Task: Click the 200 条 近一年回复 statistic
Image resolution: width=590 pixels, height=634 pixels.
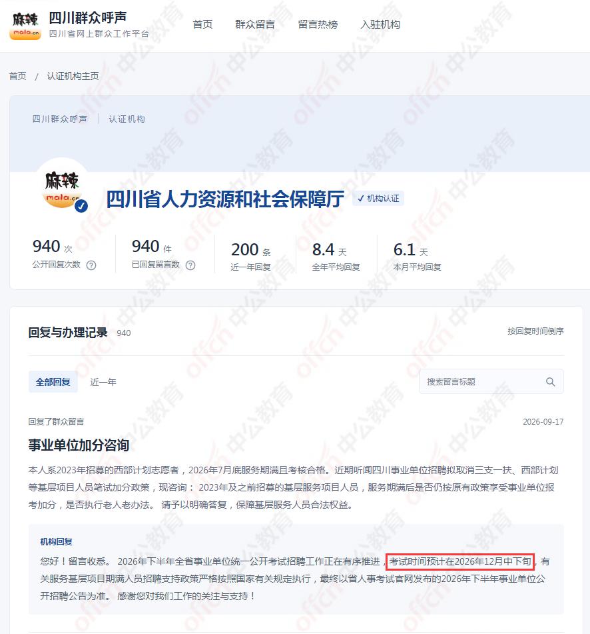Action: click(x=251, y=256)
